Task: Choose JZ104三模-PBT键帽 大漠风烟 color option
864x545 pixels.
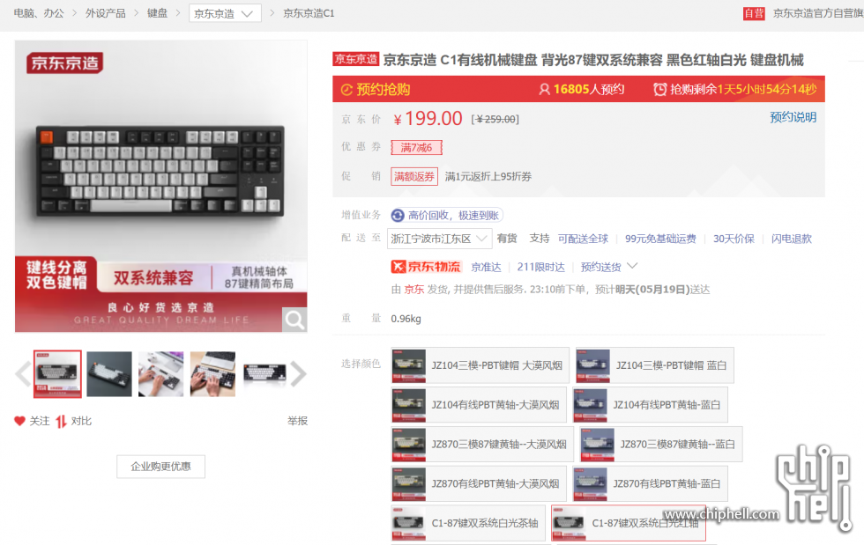Action: (x=480, y=365)
